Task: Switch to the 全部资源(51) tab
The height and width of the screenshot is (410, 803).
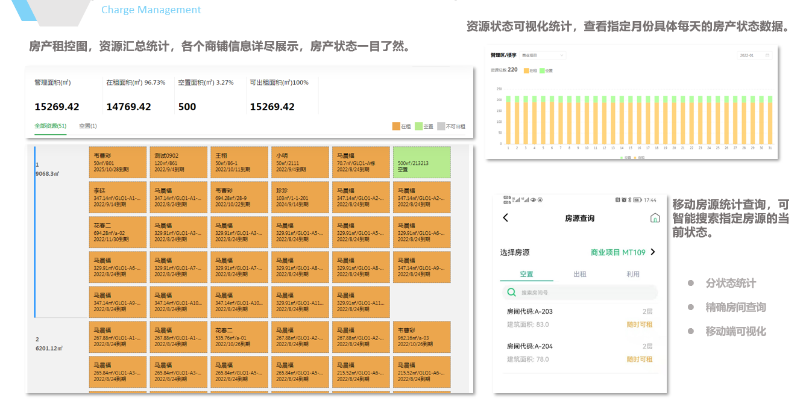Action: coord(51,126)
